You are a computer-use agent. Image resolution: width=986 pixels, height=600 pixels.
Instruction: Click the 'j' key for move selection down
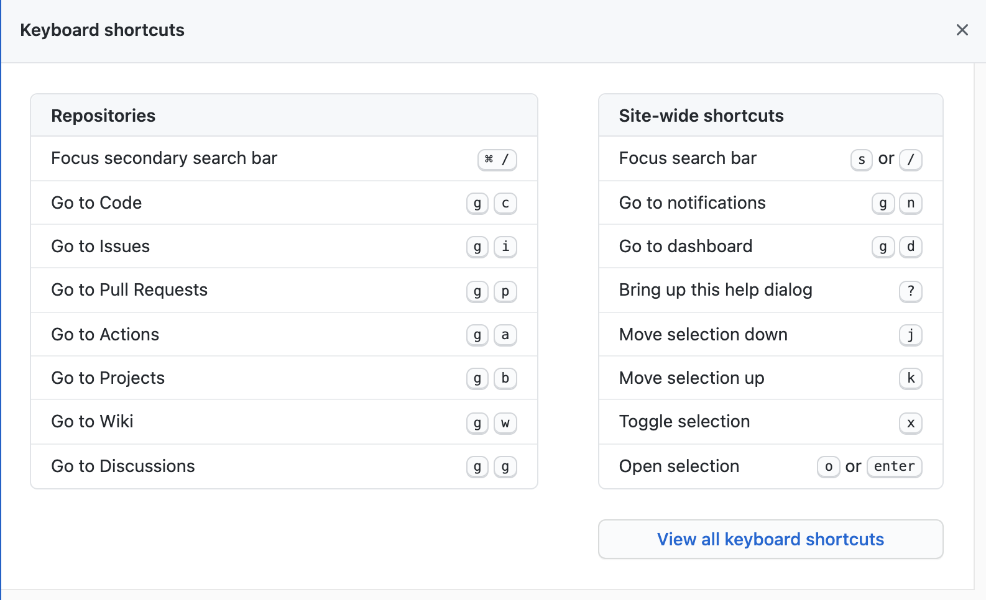tap(911, 335)
